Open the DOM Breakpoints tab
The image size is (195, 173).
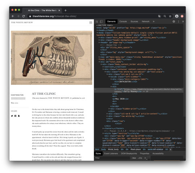(x=129, y=154)
